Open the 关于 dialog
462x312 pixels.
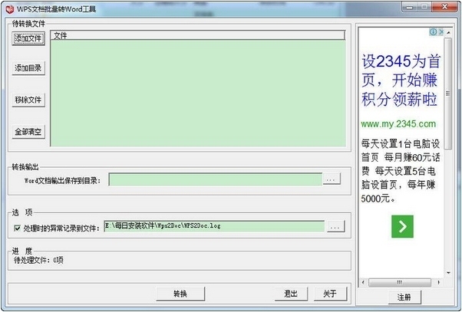[330, 294]
